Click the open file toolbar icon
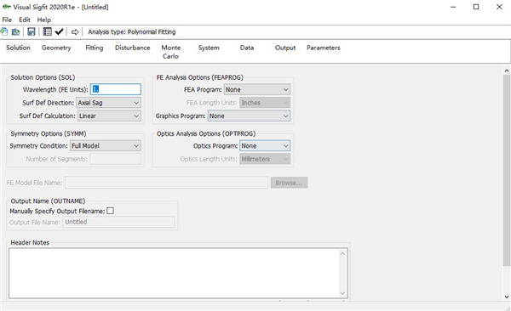The image size is (511, 311). tap(15, 31)
